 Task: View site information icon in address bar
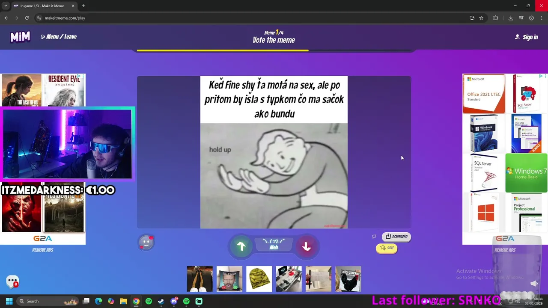[39, 18]
